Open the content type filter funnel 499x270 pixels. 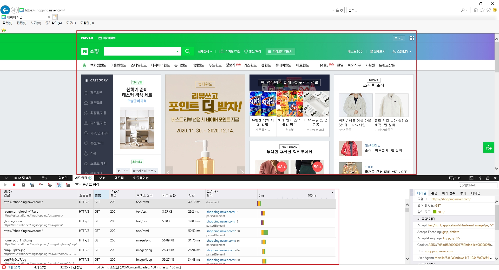78,185
